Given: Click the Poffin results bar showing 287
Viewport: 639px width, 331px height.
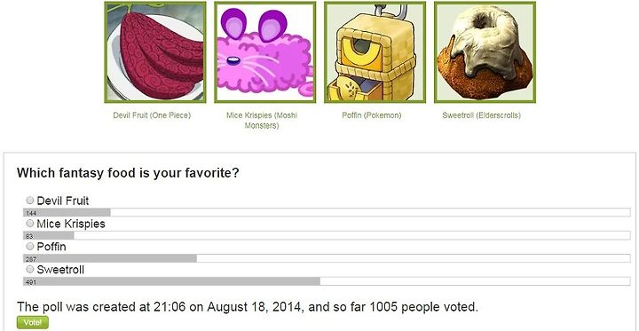Looking at the screenshot, I should click(327, 258).
